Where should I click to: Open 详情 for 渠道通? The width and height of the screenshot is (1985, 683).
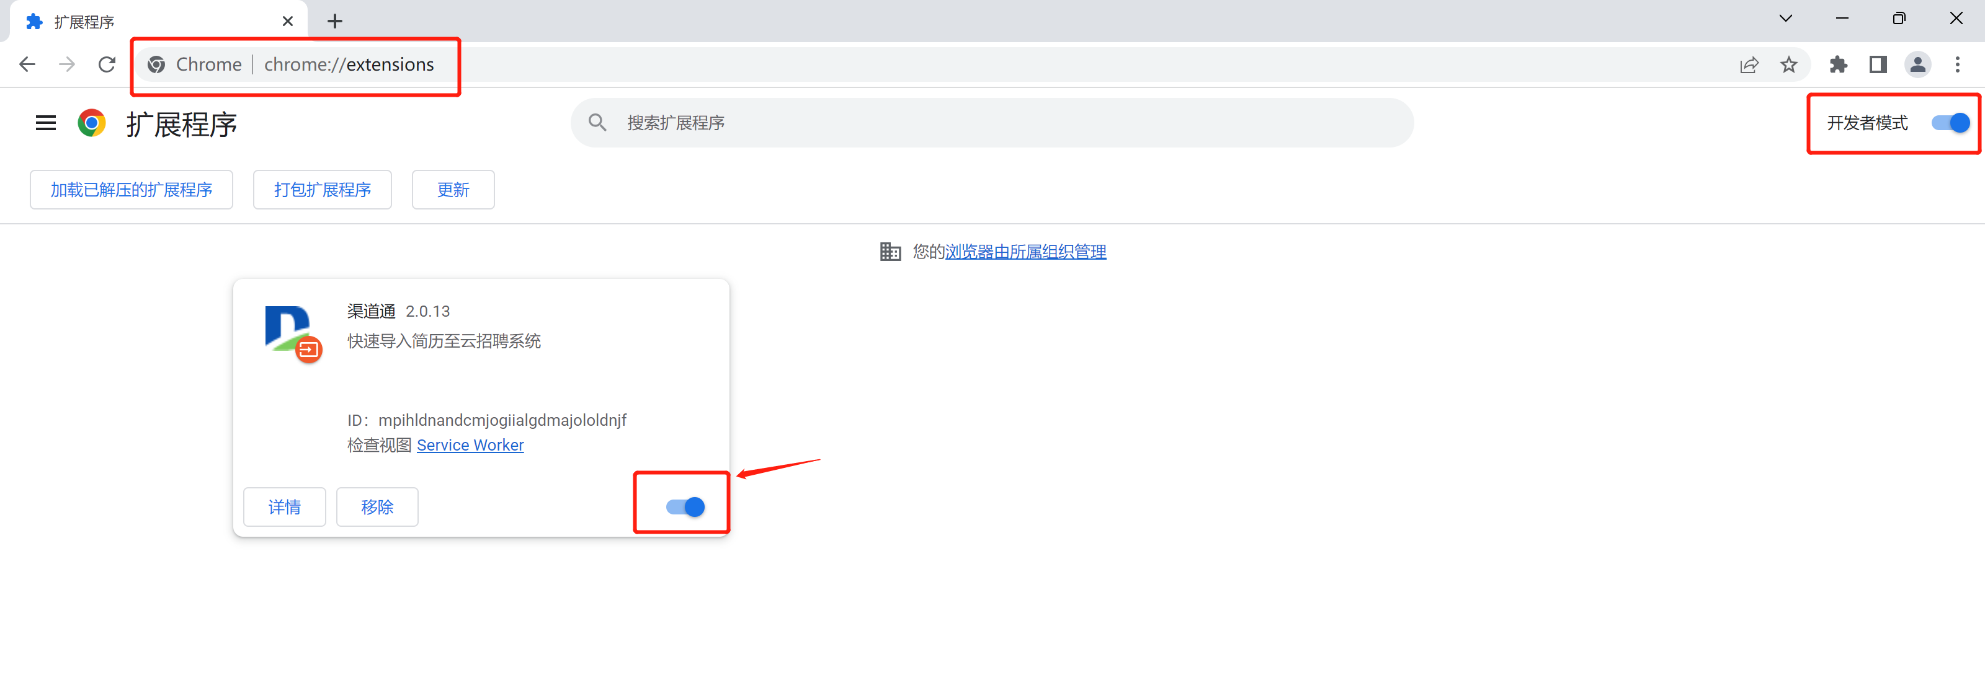(x=284, y=508)
